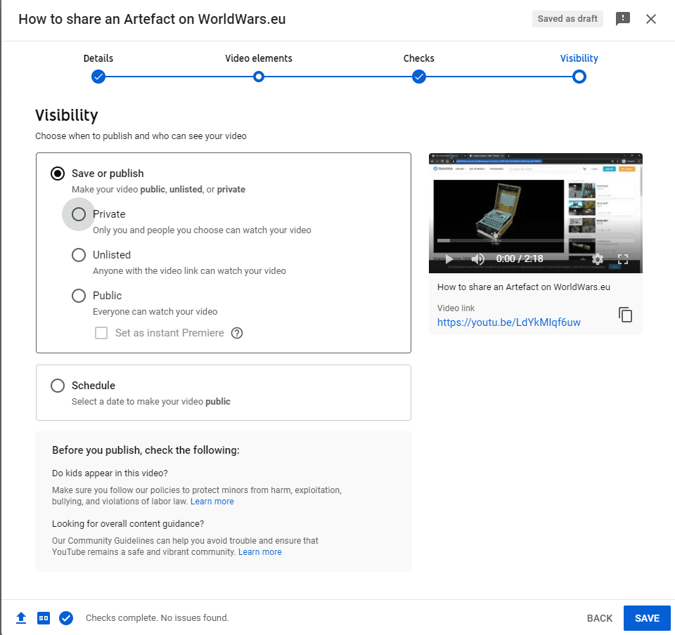Click the upload status arrow icon
The height and width of the screenshot is (635, 675).
(x=21, y=618)
